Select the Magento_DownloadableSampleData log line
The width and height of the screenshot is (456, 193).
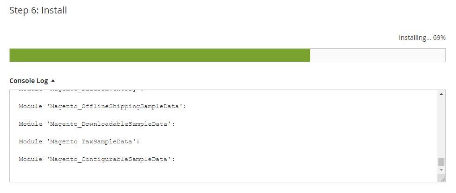point(97,124)
